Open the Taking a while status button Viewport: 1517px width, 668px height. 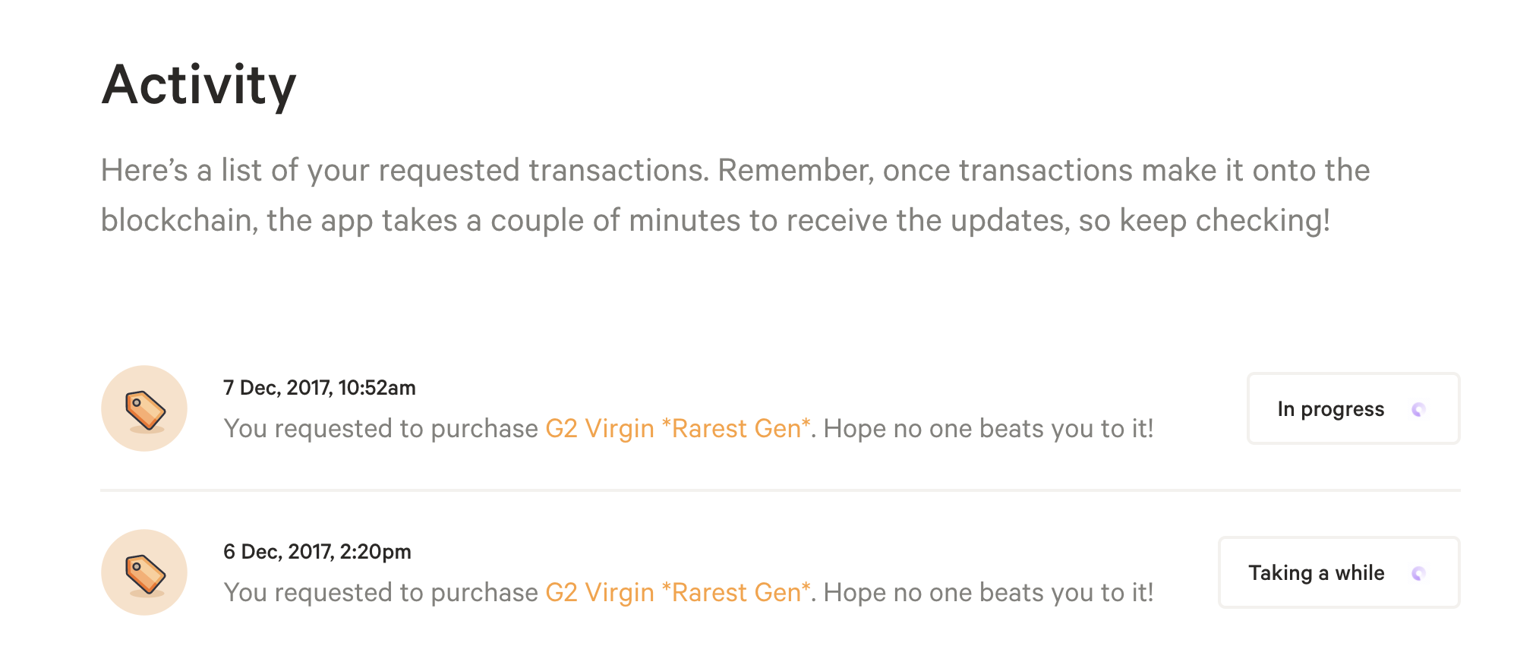tap(1339, 572)
